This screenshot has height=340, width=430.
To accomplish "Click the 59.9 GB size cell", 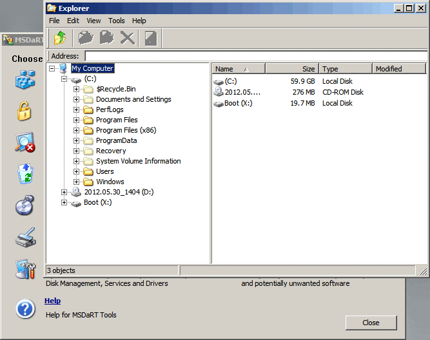I will [x=302, y=81].
